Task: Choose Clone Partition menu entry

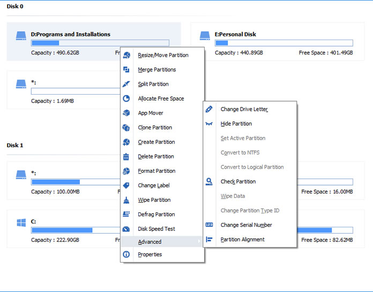Action: pos(163,127)
